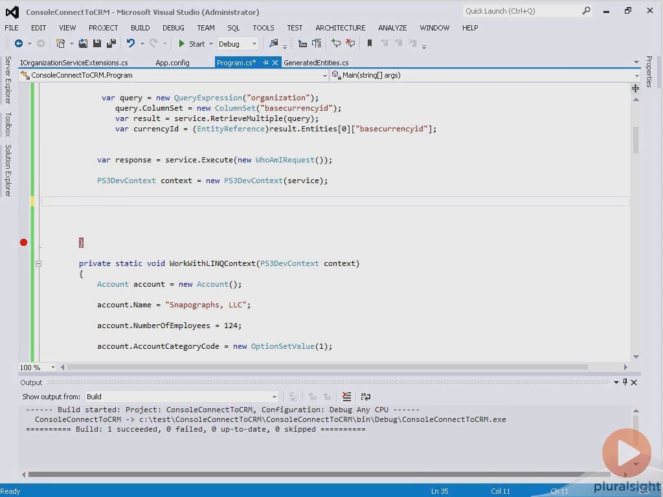Viewport: 663px width, 497px height.
Task: Open the Solution Explorer side panel
Action: [8, 170]
